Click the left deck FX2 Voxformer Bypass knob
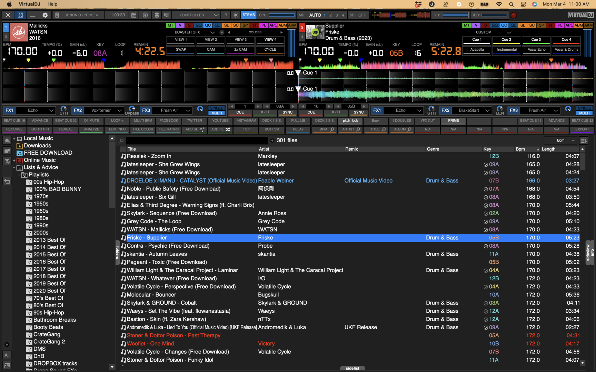 pyautogui.click(x=132, y=109)
